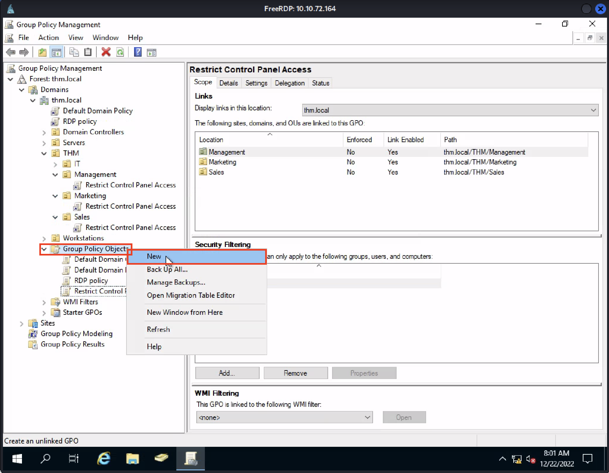Click the Help question mark toolbar icon
The image size is (609, 473).
[138, 52]
